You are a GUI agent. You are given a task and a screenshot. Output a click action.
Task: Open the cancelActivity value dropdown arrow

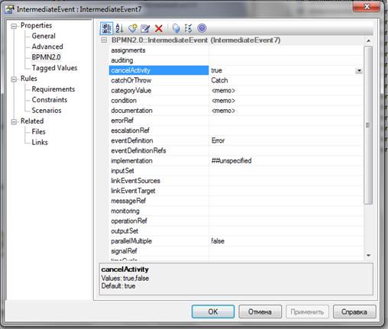point(359,70)
